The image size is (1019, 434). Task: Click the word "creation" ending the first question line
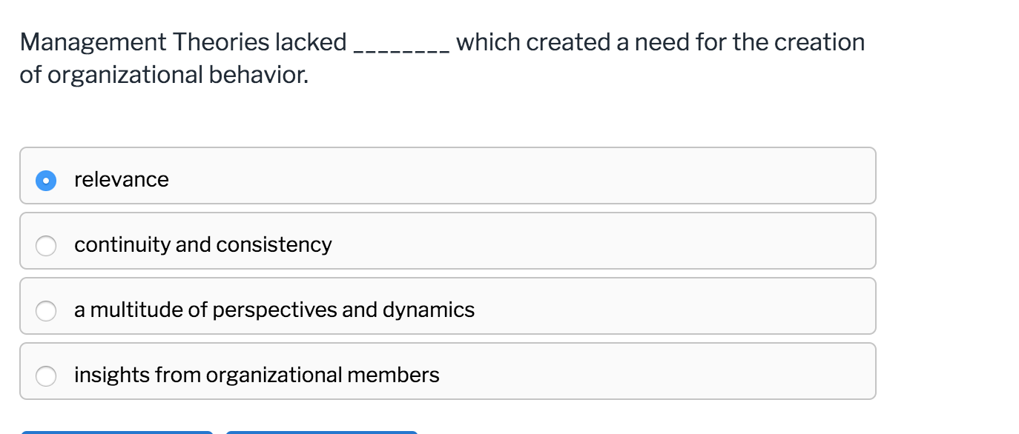tap(819, 42)
